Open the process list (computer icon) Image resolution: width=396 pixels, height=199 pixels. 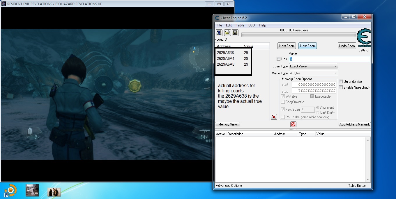point(219,33)
